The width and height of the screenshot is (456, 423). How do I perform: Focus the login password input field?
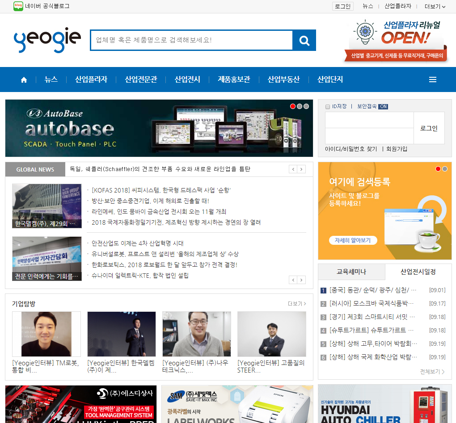click(x=369, y=136)
